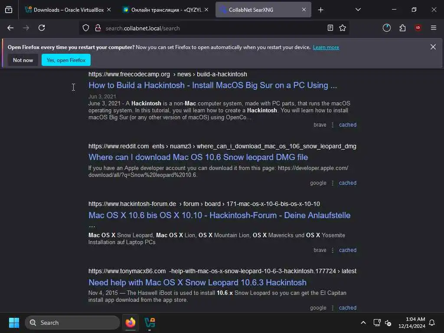Open VirtualBox from the taskbar

tap(150, 323)
